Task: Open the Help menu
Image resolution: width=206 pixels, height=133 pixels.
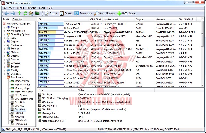Action: tap(50, 8)
